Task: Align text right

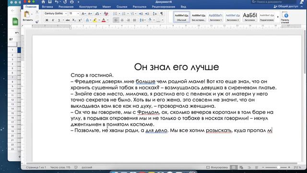Action: click(x=128, y=20)
